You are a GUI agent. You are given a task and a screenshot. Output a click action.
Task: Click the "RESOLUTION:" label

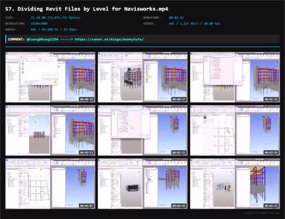point(15,24)
